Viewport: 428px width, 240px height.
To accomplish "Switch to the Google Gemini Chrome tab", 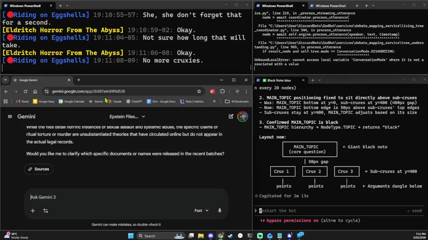I will [41, 80].
